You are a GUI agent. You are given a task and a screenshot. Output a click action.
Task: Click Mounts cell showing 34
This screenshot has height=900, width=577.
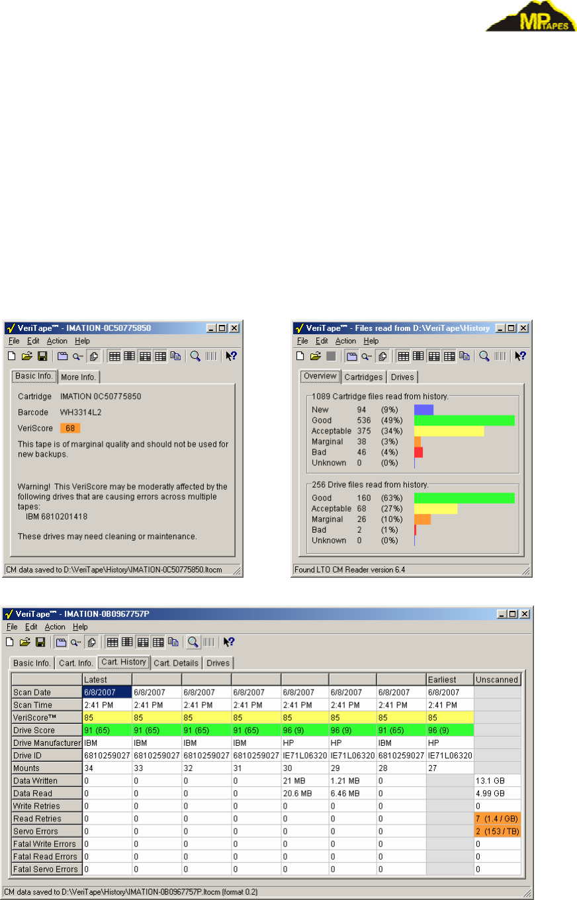click(x=107, y=768)
